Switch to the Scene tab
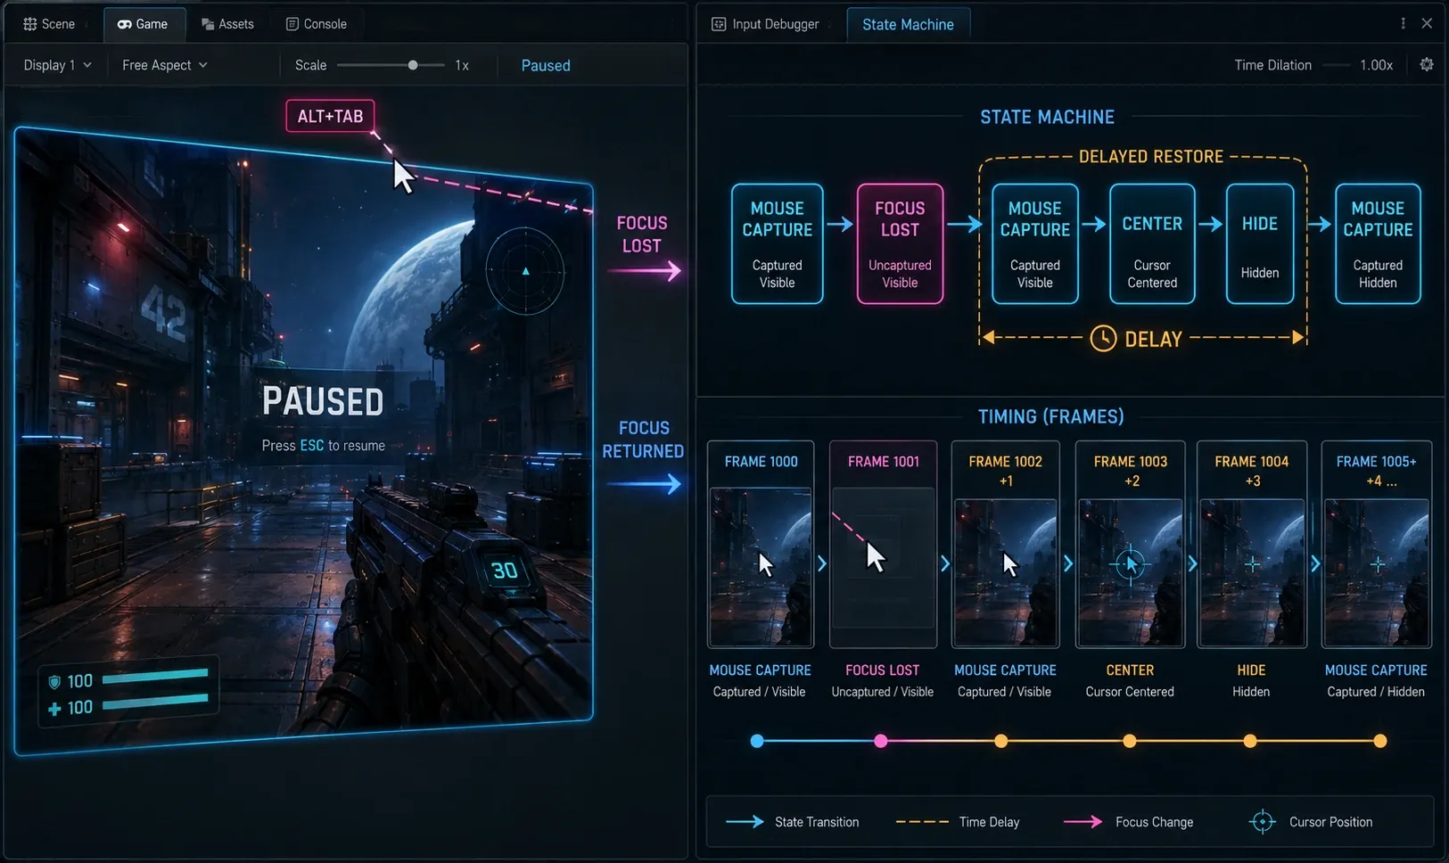Viewport: 1449px width, 863px height. 49,24
